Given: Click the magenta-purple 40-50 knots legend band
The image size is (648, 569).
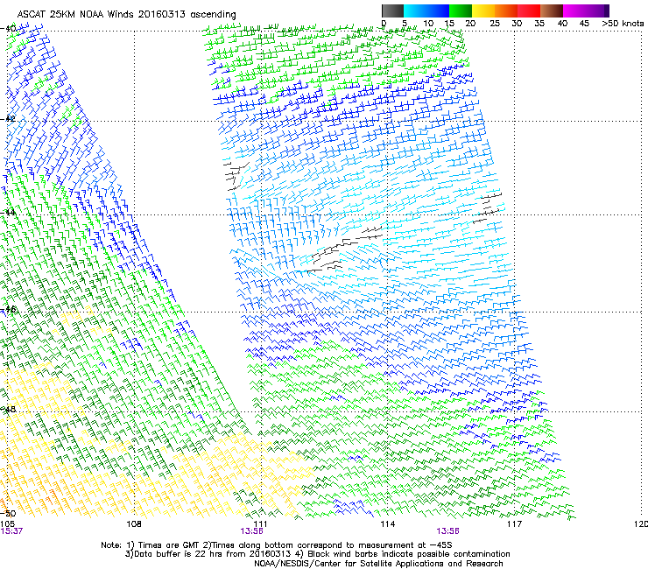Looking at the screenshot, I should point(586,11).
